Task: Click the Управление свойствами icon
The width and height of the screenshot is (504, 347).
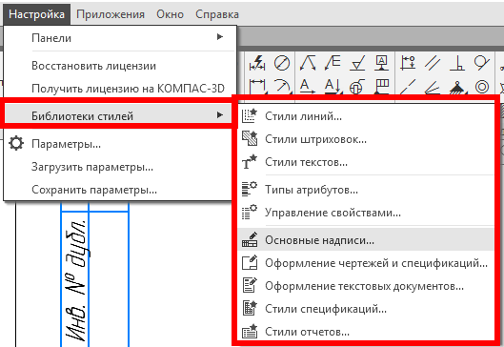Action: [250, 212]
